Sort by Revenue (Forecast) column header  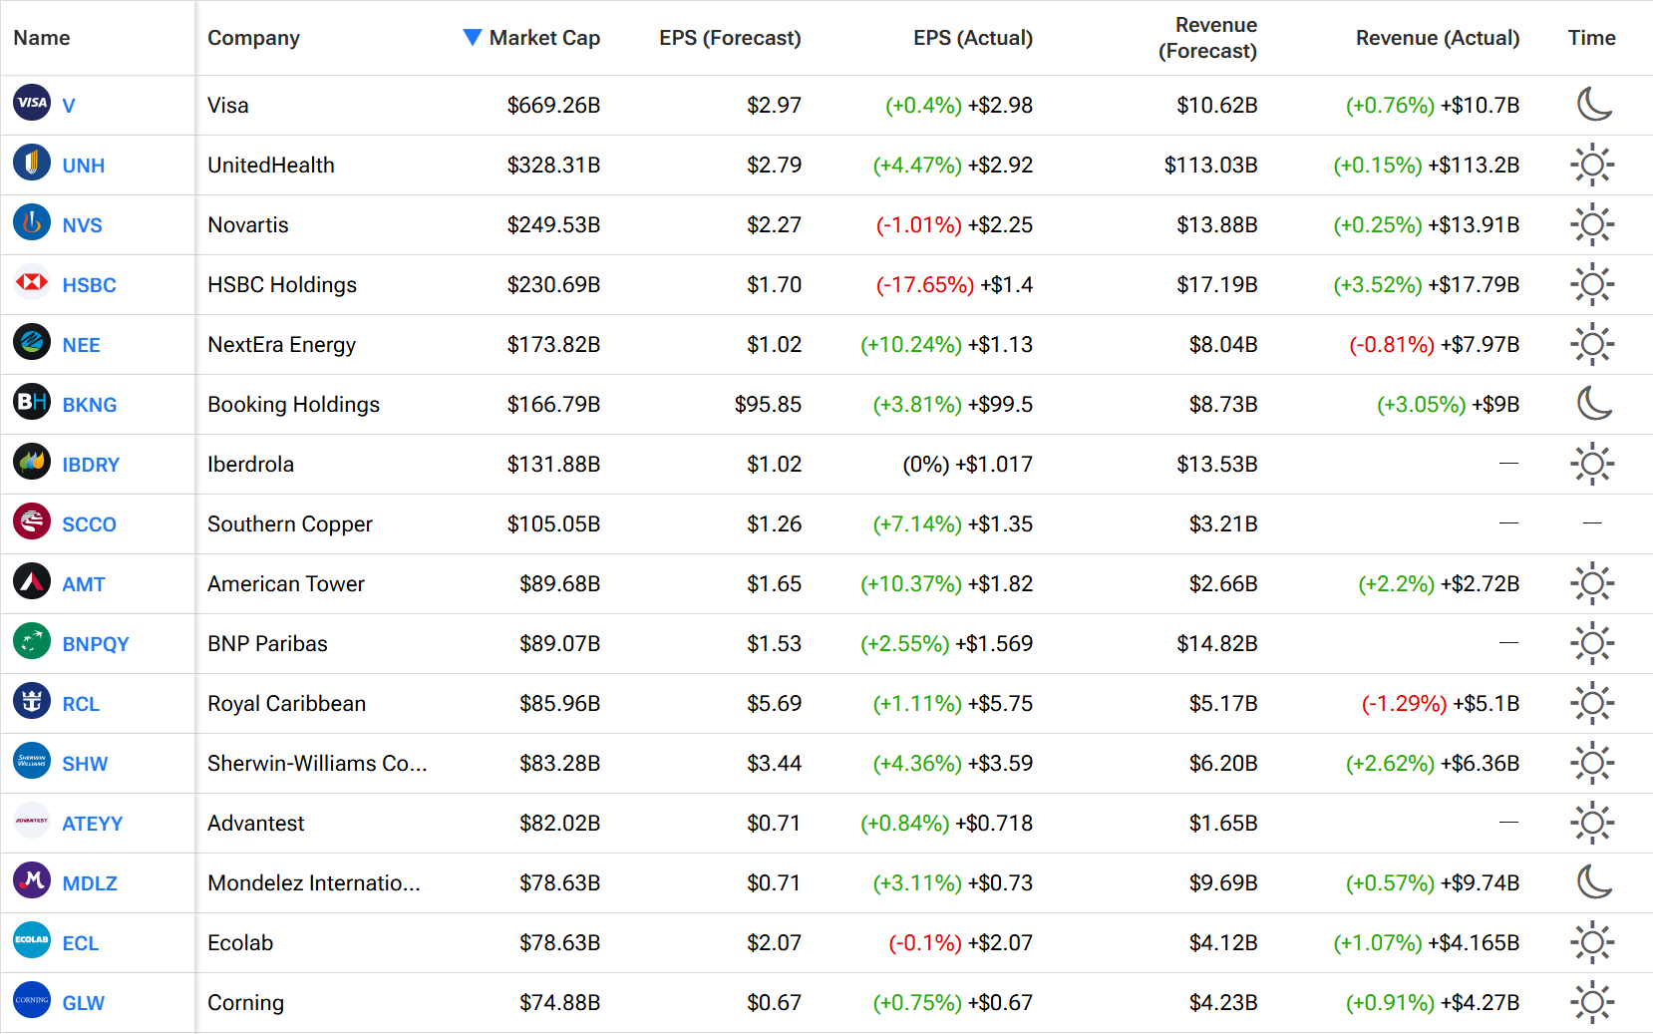pos(1207,38)
